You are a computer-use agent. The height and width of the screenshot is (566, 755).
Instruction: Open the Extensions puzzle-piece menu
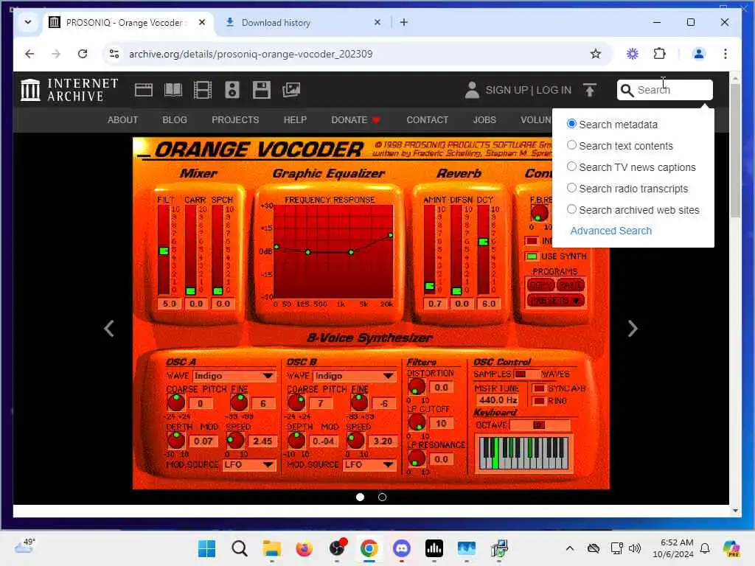tap(659, 54)
